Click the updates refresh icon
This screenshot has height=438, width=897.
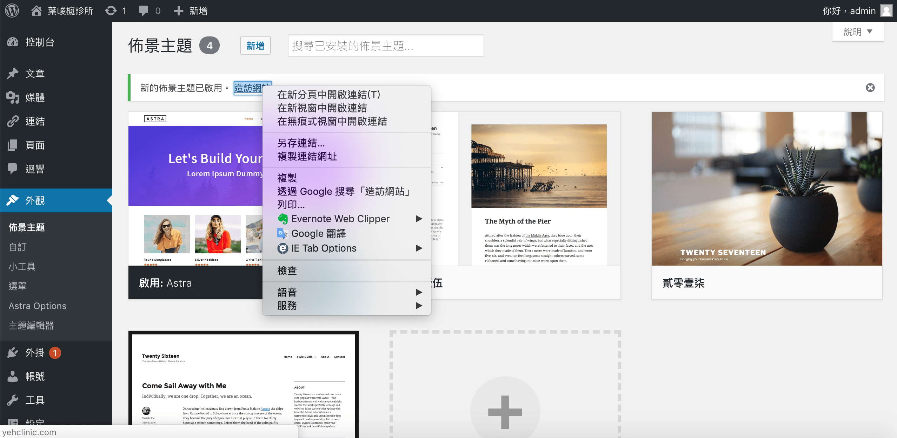point(111,11)
